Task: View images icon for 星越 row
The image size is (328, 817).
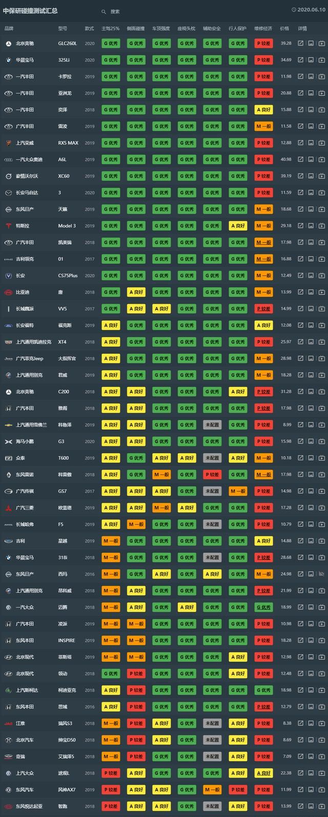Action: (x=311, y=541)
